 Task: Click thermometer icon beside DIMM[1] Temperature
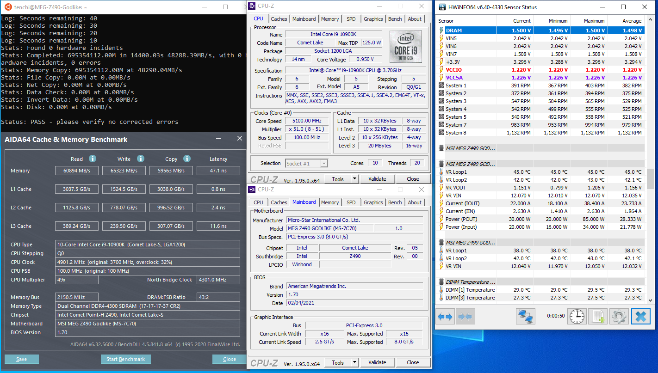tap(441, 290)
